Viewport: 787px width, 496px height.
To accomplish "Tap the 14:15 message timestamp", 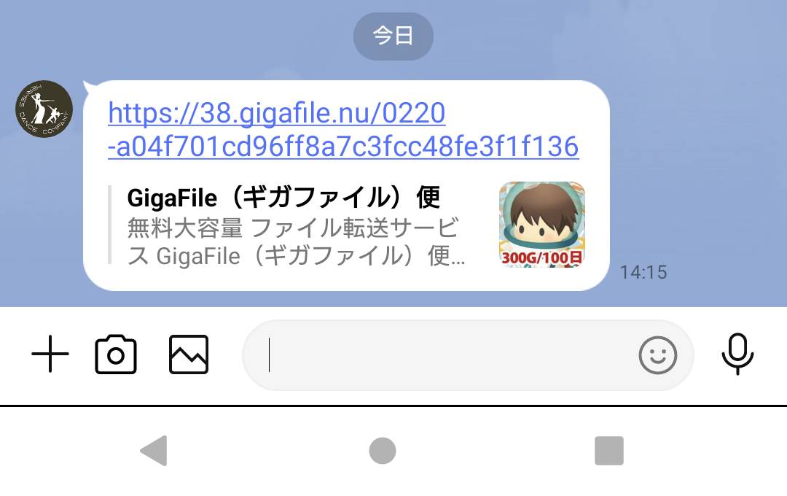I will (643, 272).
